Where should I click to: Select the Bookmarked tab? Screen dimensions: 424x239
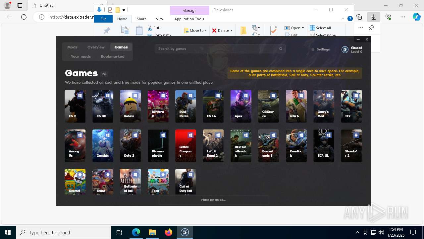[x=113, y=56]
